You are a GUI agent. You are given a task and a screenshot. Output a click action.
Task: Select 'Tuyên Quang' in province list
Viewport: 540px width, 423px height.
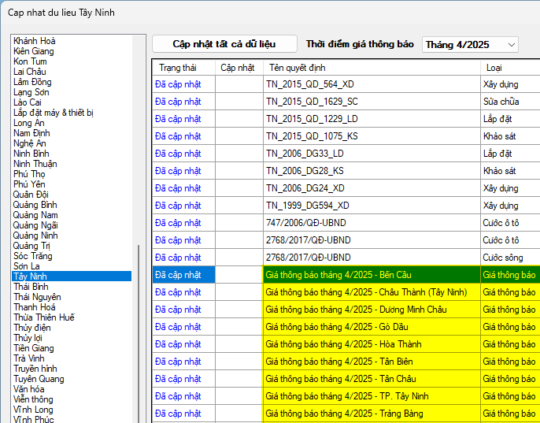point(72,379)
